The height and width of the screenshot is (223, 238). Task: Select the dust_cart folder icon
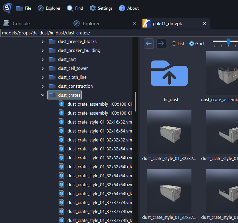click(x=52, y=59)
